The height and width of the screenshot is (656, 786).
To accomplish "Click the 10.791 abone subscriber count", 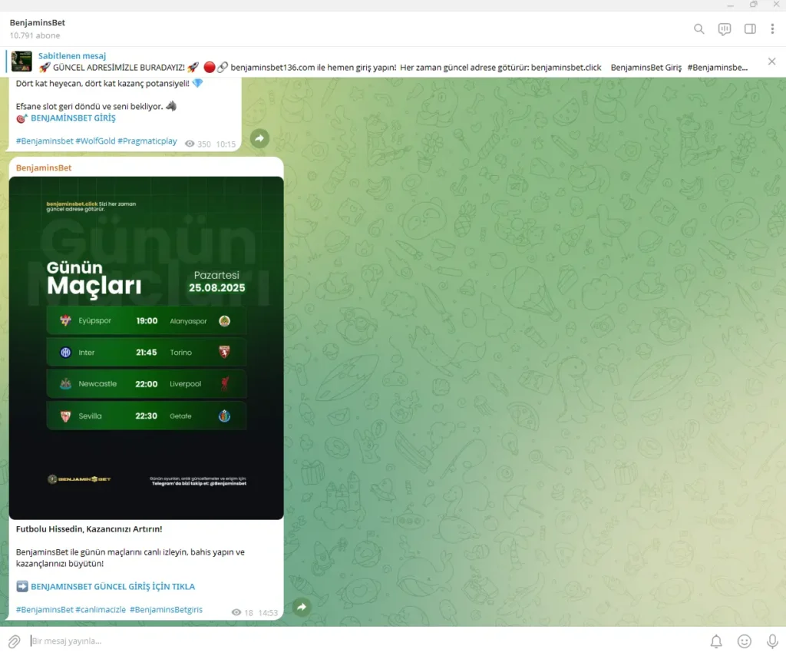I will click(x=35, y=35).
